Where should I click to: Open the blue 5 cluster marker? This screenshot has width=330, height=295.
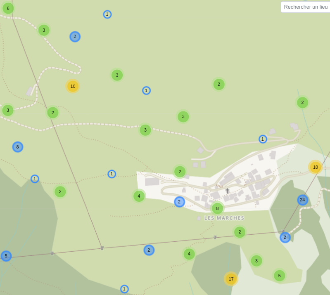click(x=6, y=256)
